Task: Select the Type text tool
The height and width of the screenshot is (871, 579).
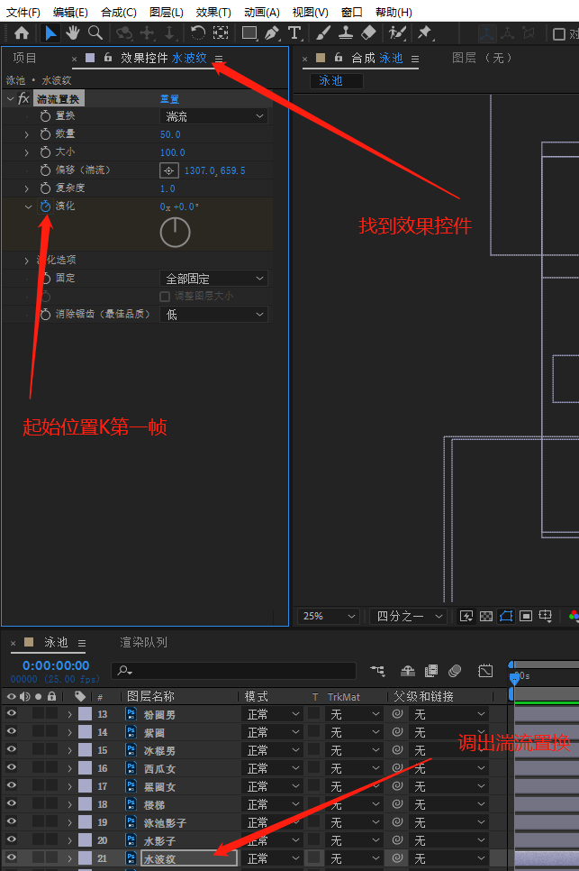Action: pyautogui.click(x=294, y=33)
